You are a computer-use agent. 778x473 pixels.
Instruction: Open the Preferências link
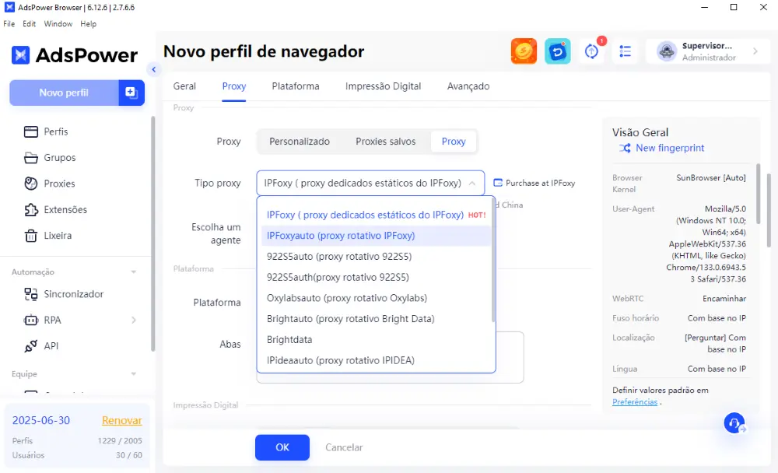click(635, 402)
